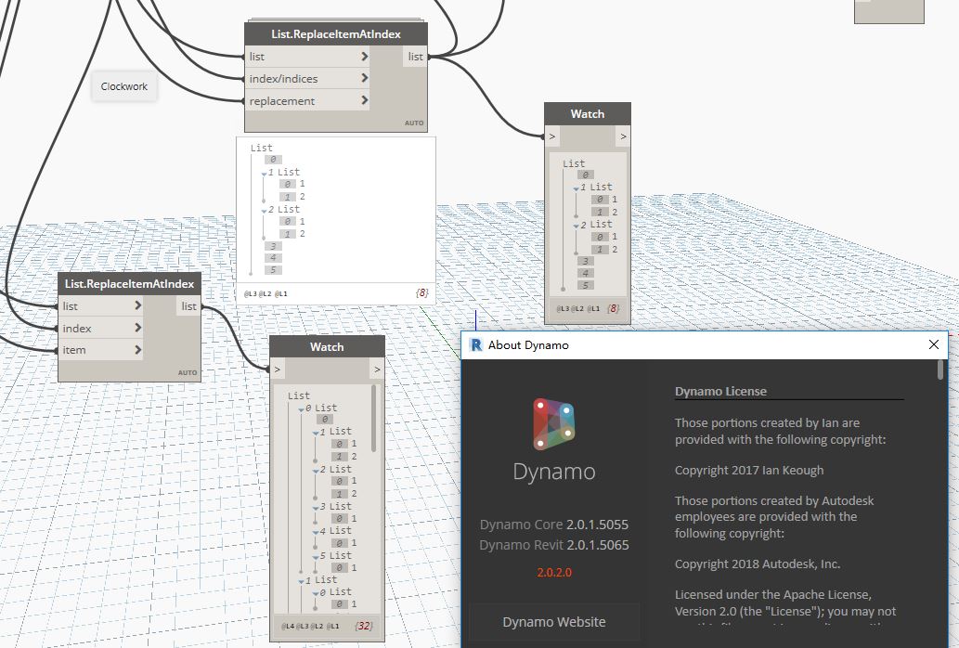Collapse '4 List' in the {32} Watch node
This screenshot has width=959, height=648.
pyautogui.click(x=316, y=532)
